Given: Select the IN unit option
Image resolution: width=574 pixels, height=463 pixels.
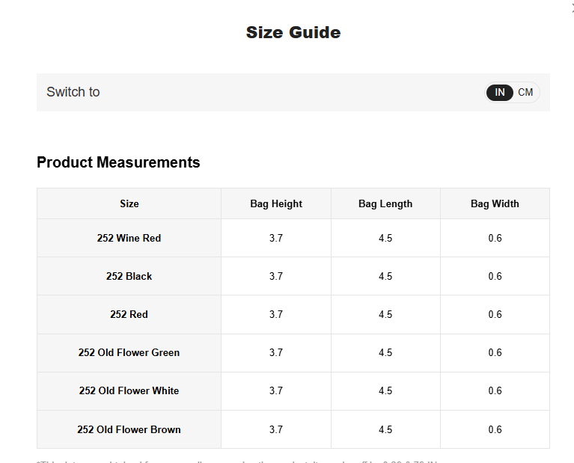Looking at the screenshot, I should [500, 92].
